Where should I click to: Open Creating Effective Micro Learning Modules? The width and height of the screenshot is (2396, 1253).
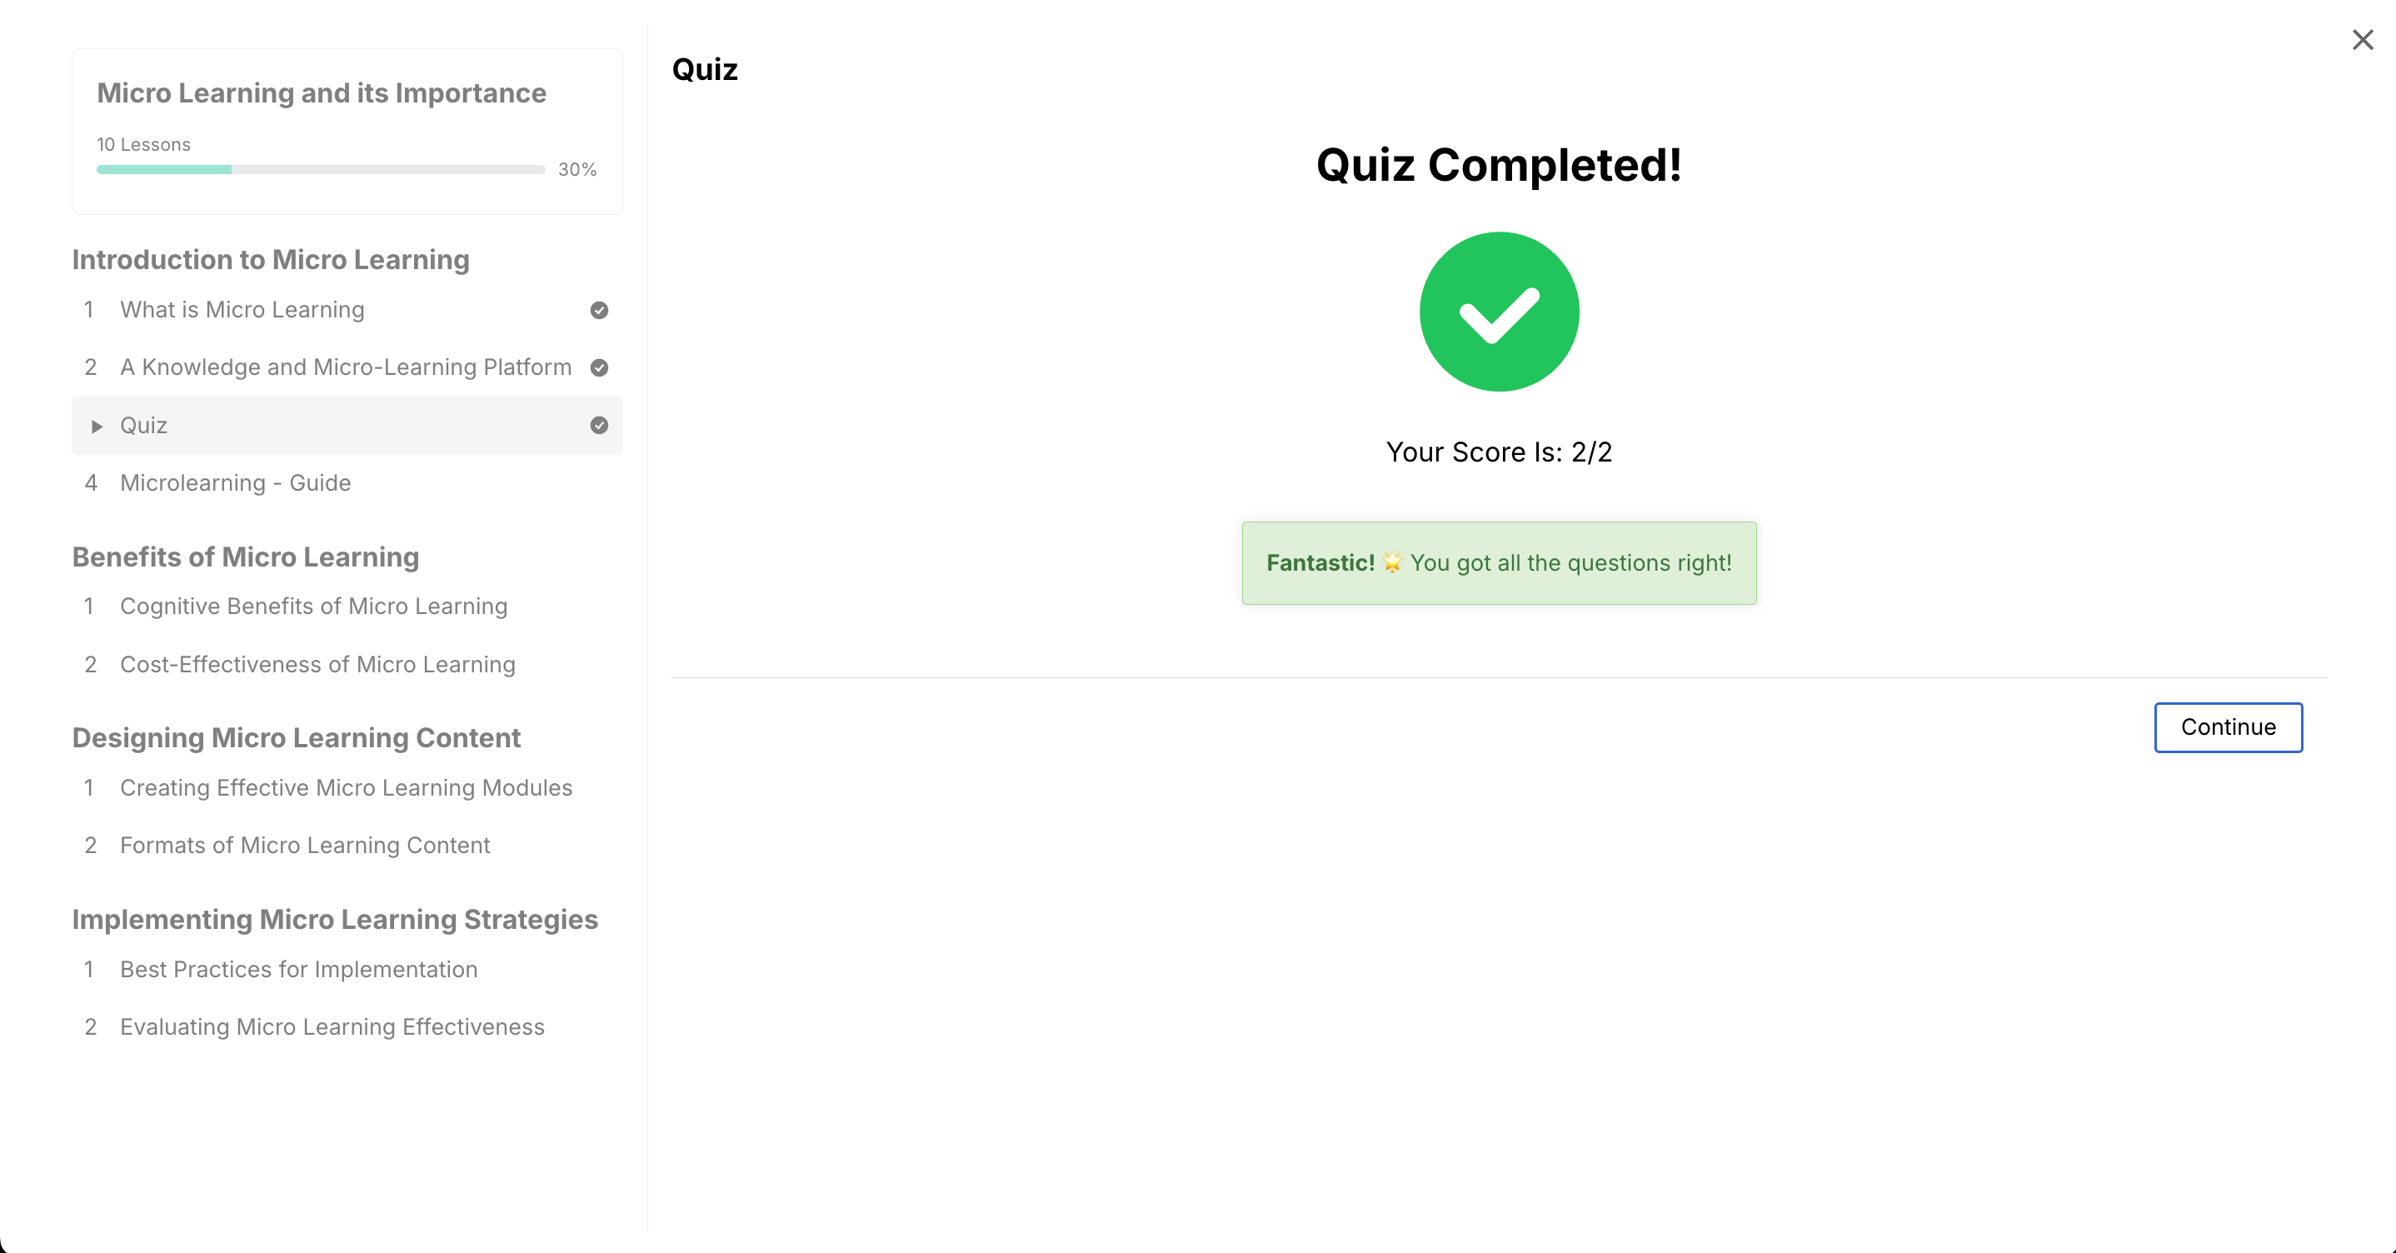pos(345,788)
